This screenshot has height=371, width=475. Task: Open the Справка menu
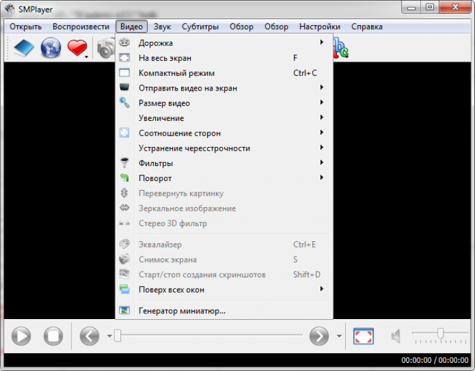point(367,27)
